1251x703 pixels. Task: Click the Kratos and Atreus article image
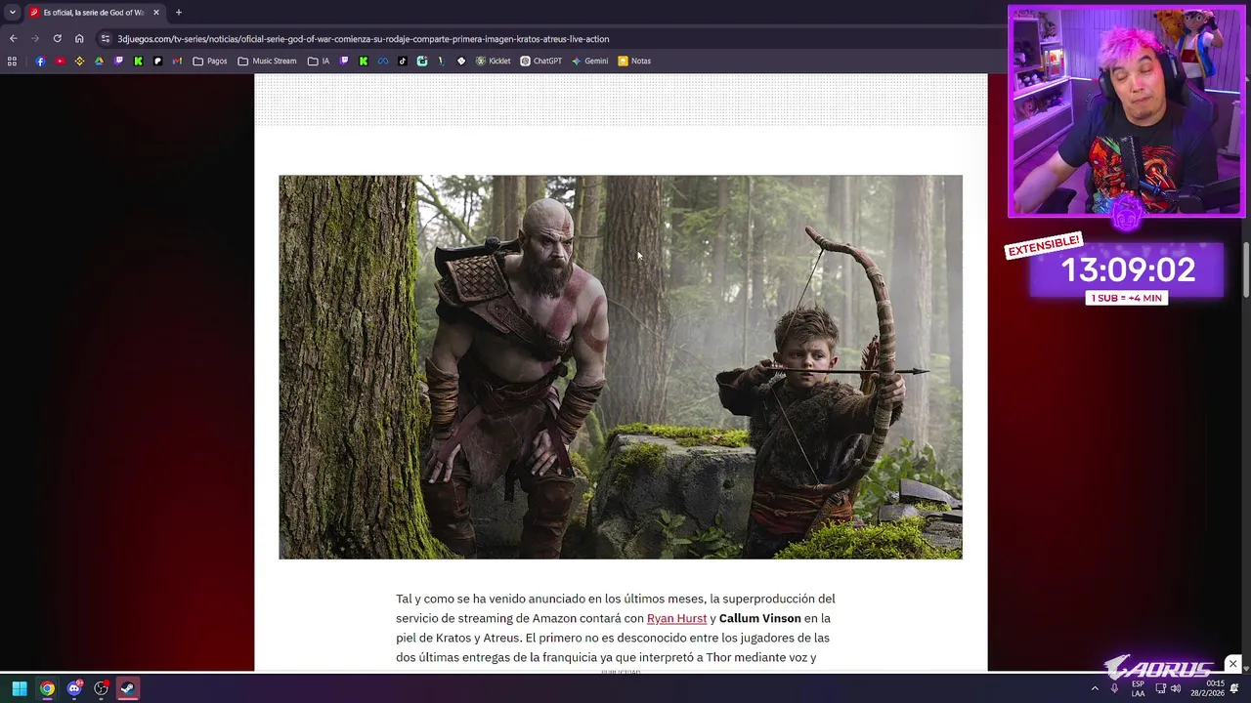click(x=621, y=367)
